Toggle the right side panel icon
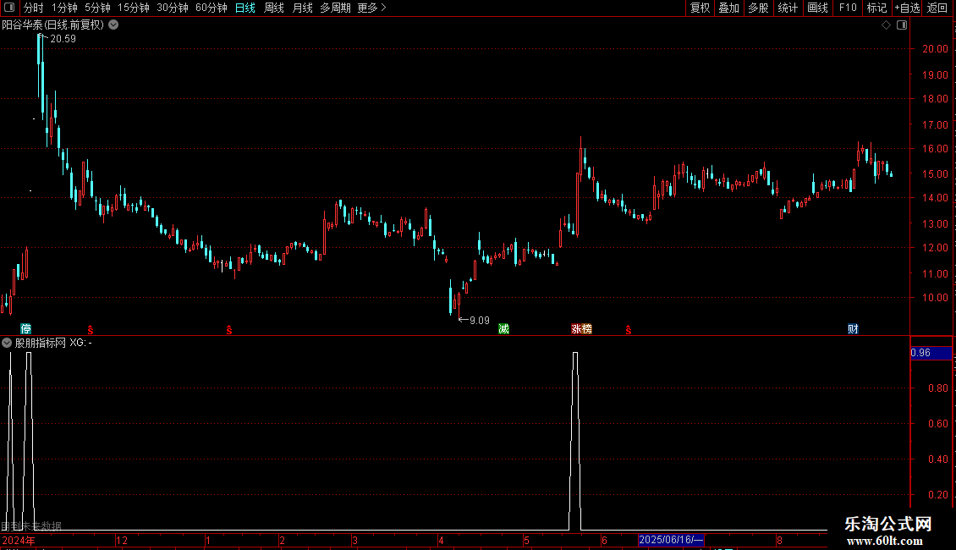Viewport: 956px width, 550px height. [902, 25]
